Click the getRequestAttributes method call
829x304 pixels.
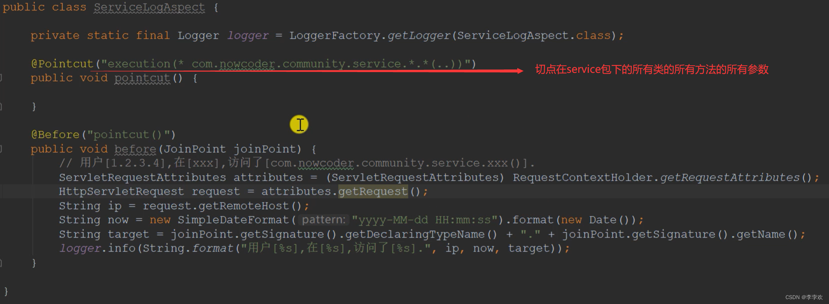[x=730, y=177]
